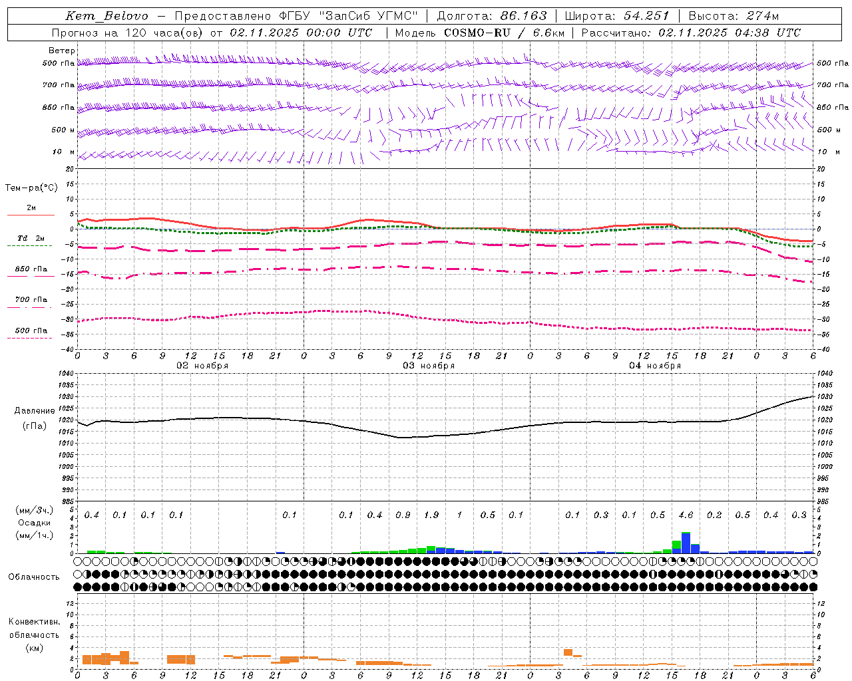Viewport: 852px width, 681px height.
Task: Click the '03 ноября' date label
Action: tap(429, 366)
